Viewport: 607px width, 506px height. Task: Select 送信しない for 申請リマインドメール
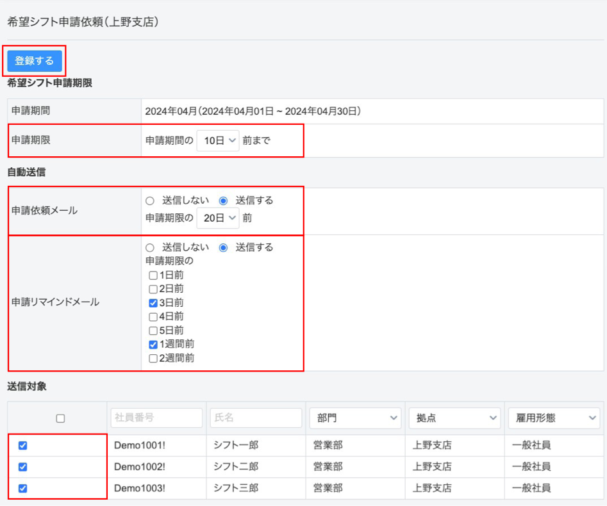(x=150, y=247)
